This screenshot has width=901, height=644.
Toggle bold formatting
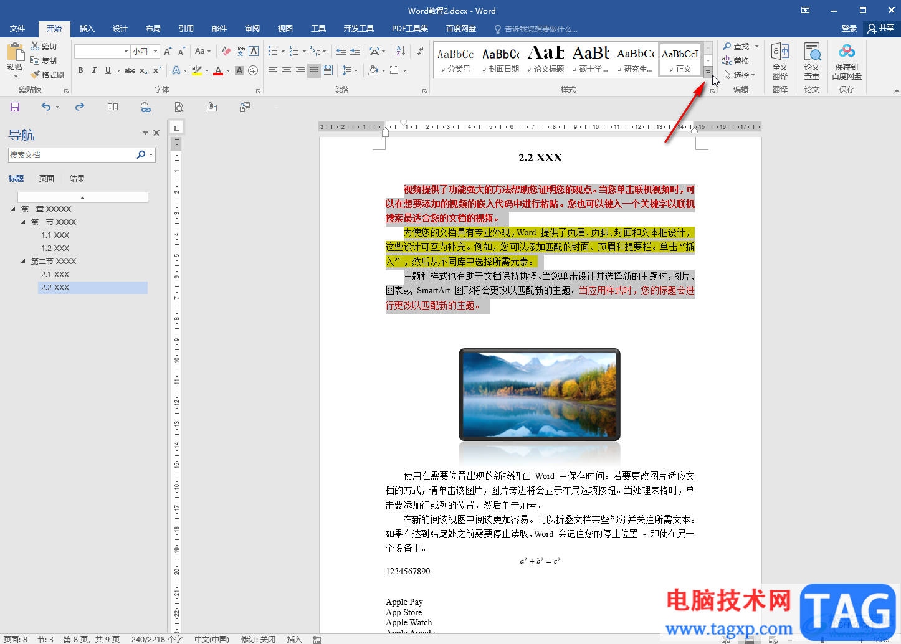pos(80,70)
